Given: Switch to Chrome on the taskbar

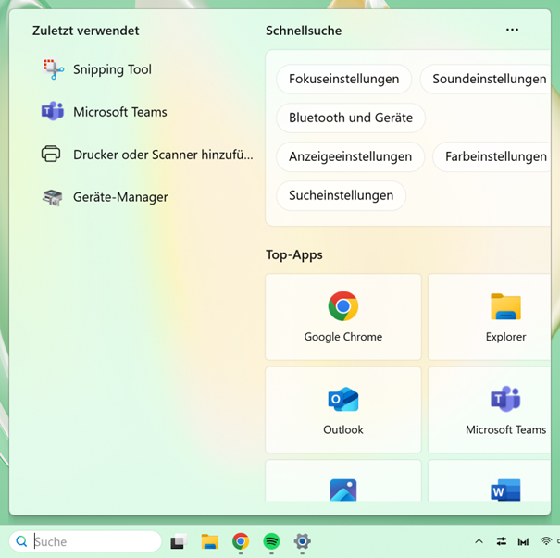Looking at the screenshot, I should (x=241, y=541).
